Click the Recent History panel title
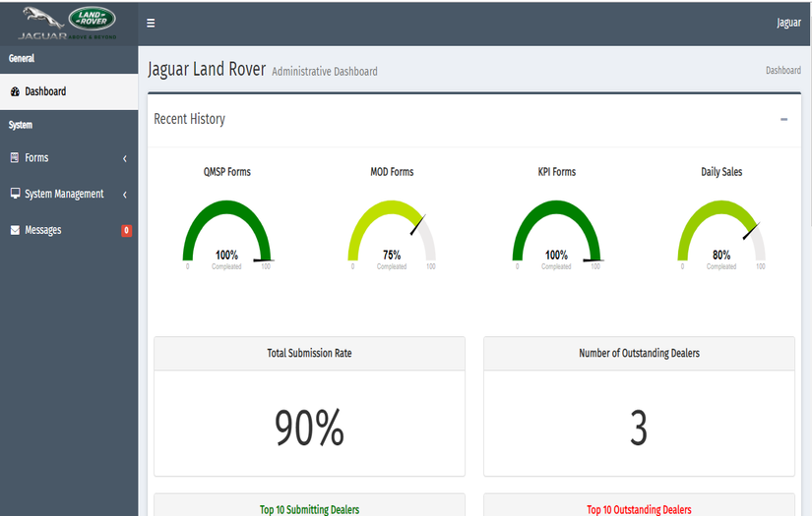Image resolution: width=812 pixels, height=516 pixels. (190, 119)
